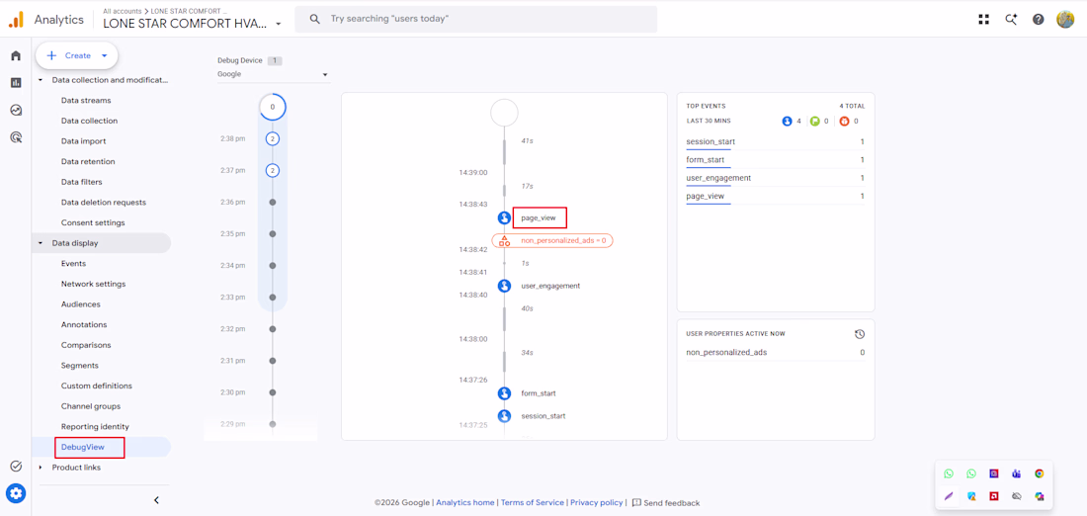The width and height of the screenshot is (1087, 516).
Task: Open the Terms of Service link
Action: (533, 503)
